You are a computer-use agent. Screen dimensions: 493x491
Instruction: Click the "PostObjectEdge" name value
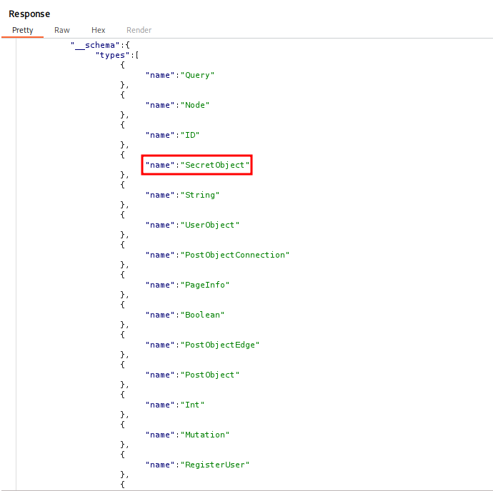pos(219,345)
